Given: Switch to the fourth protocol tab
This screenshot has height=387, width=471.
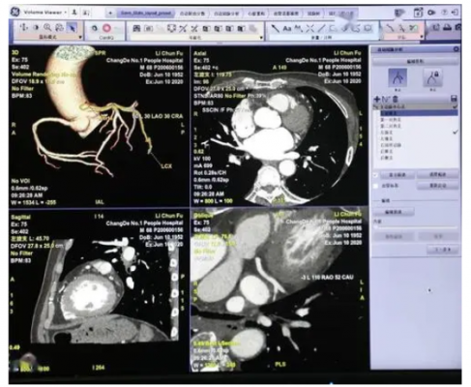Looking at the screenshot, I should [256, 14].
